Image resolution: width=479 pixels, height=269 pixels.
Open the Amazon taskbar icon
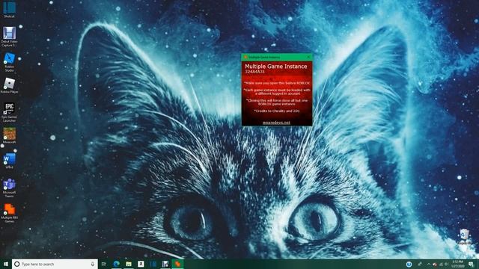(x=141, y=264)
